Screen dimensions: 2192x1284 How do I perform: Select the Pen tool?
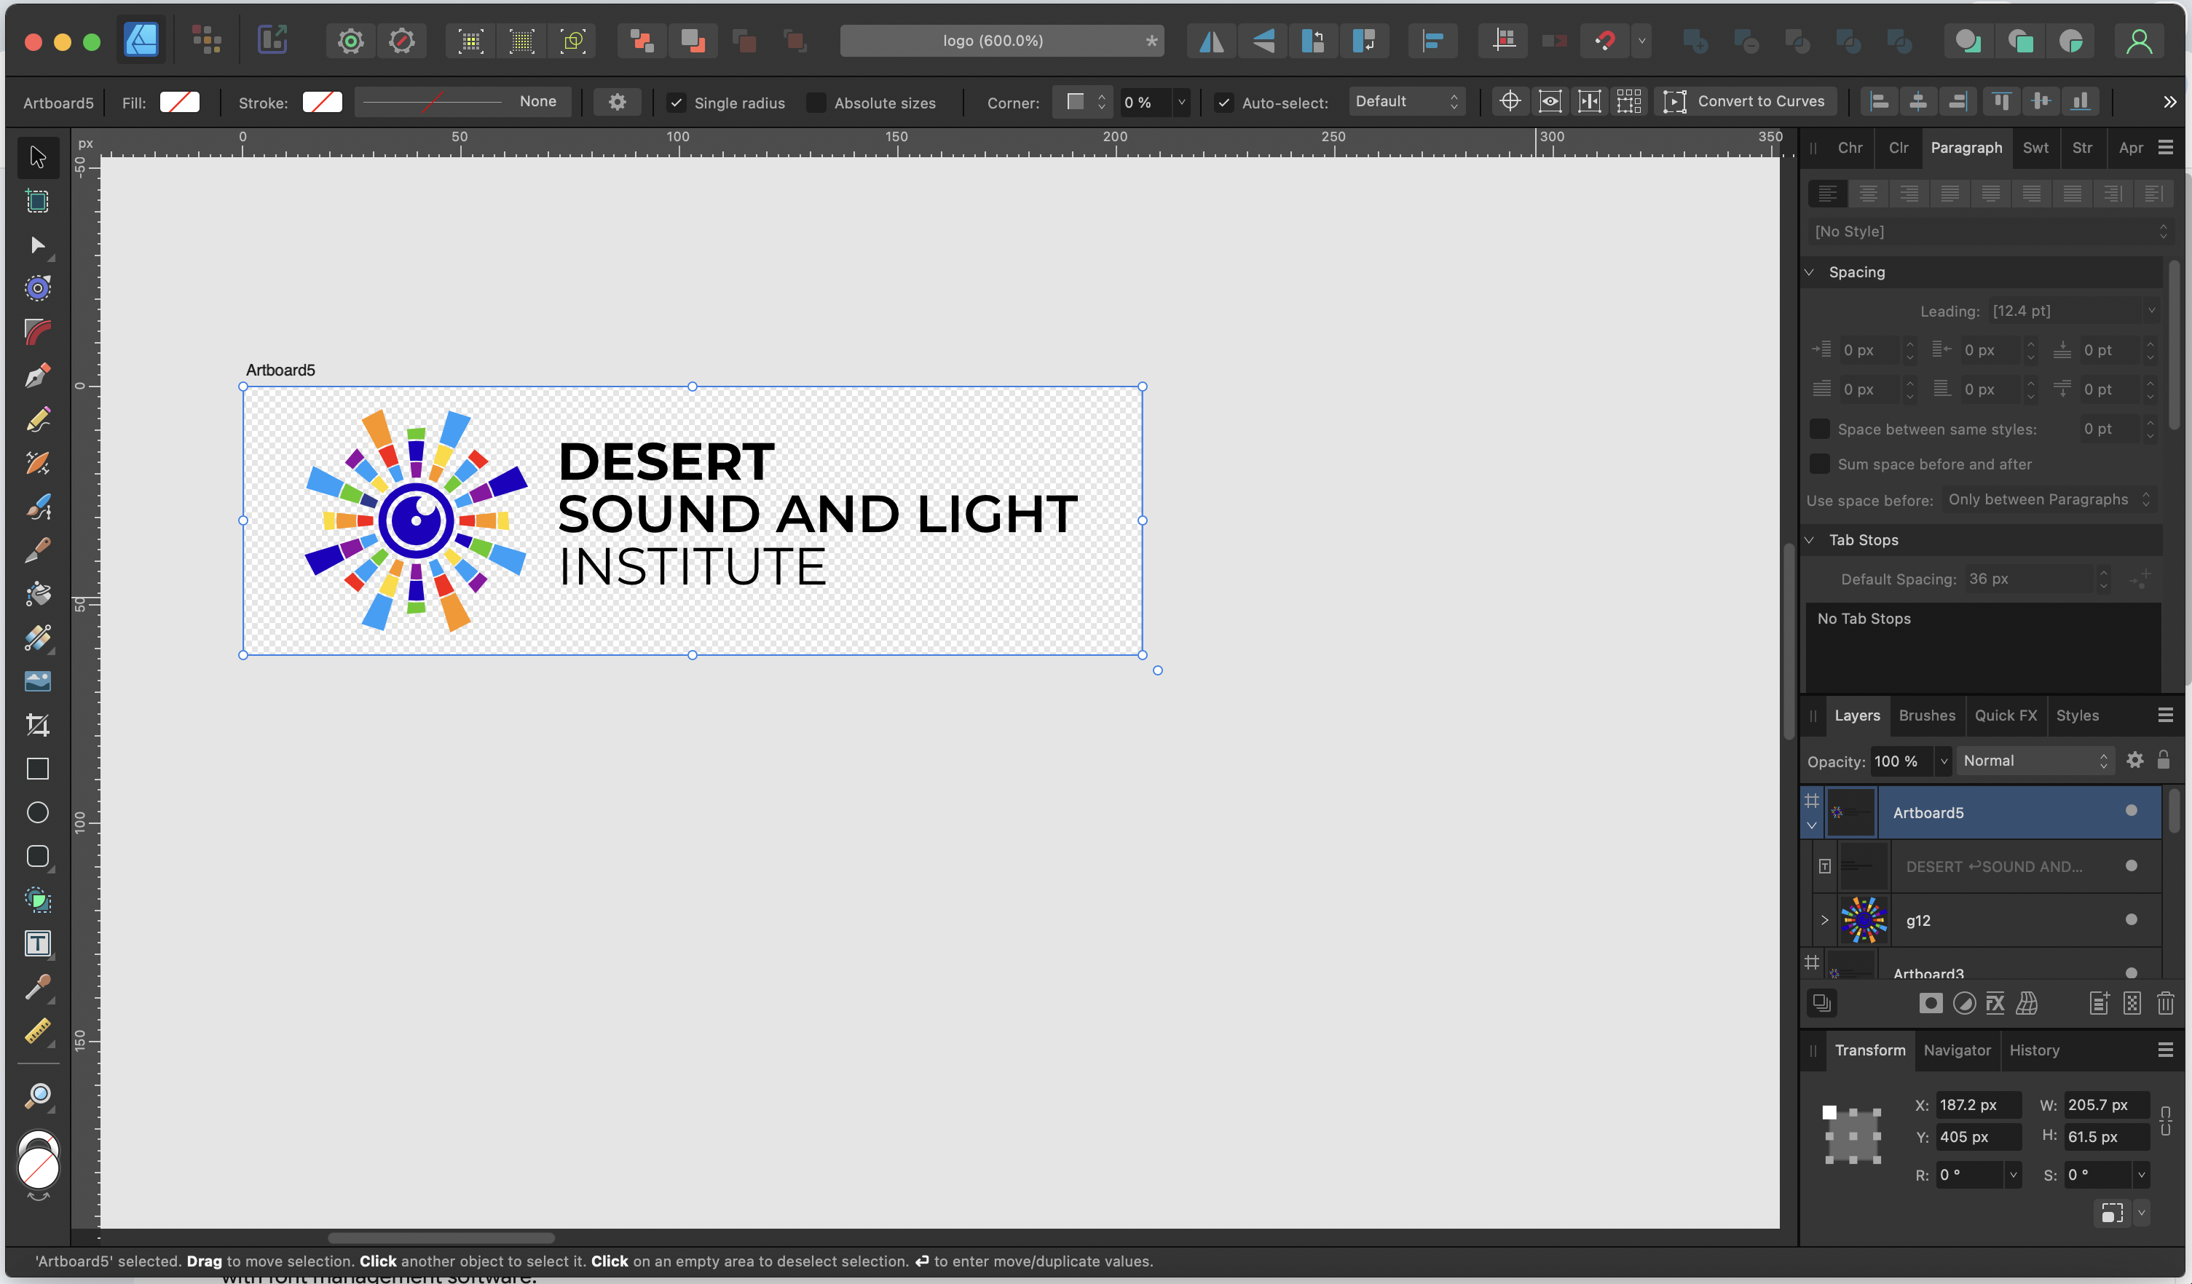pos(37,376)
